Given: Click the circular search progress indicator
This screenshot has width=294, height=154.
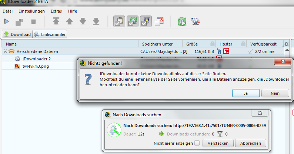Looking at the screenshot, I should (114, 130).
